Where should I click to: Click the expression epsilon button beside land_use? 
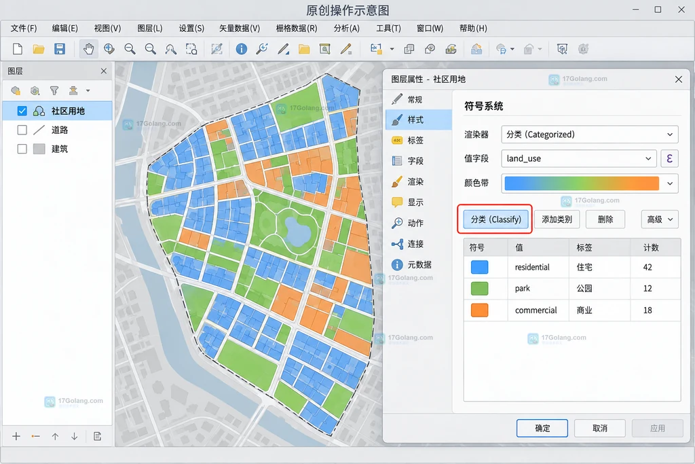tap(669, 158)
